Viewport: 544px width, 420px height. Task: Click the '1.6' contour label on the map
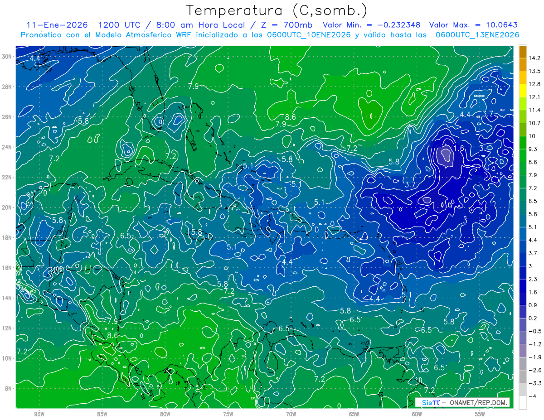click(x=459, y=148)
